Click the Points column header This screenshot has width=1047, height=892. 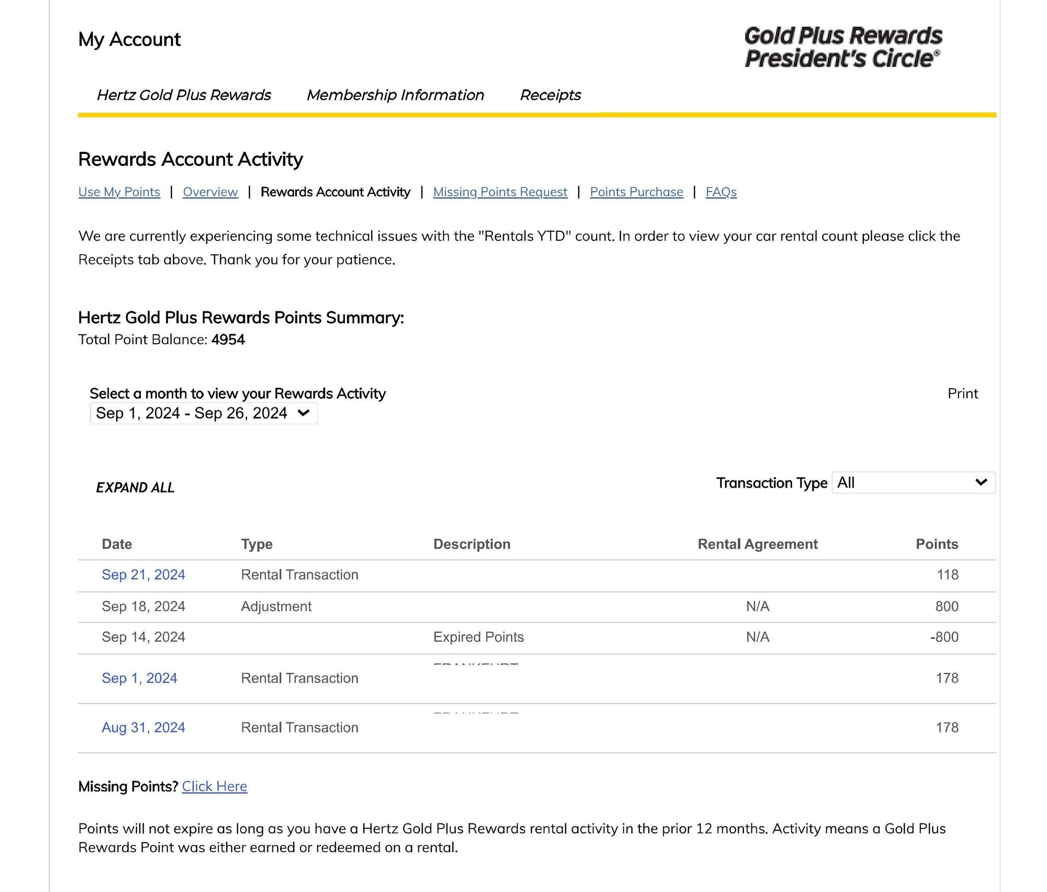(x=937, y=544)
